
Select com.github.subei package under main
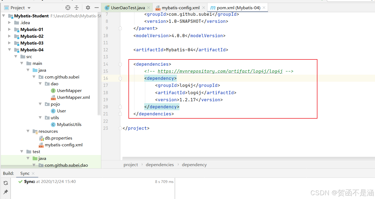click(x=62, y=77)
